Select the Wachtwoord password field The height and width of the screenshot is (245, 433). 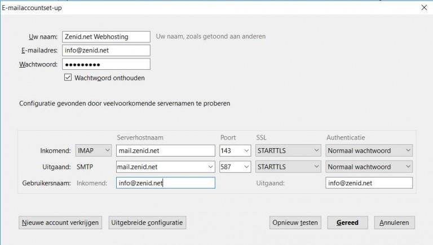click(106, 64)
